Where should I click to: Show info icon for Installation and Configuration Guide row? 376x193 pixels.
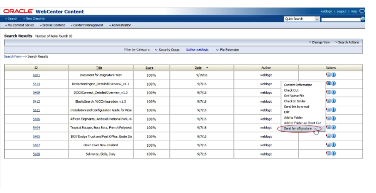point(333,110)
